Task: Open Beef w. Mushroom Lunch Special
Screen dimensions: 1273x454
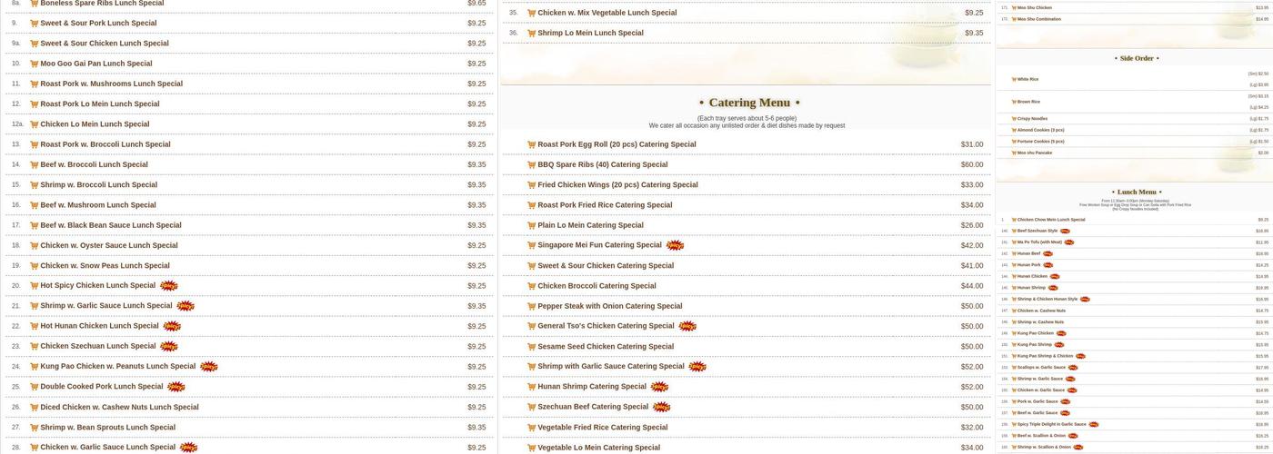Action: tap(98, 205)
